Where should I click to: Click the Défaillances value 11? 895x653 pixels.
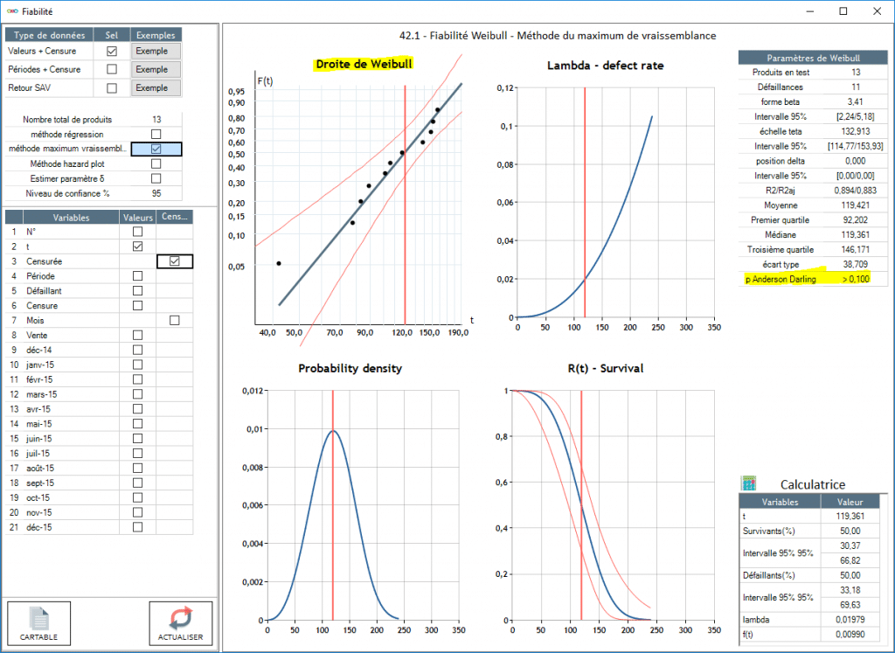(855, 87)
